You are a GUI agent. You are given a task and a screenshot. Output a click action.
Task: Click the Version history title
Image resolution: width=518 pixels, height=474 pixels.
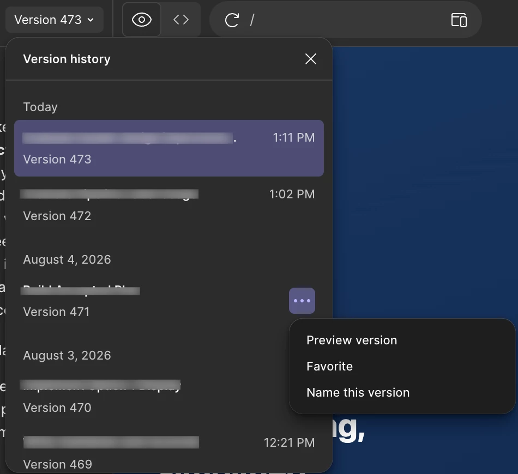tap(67, 59)
